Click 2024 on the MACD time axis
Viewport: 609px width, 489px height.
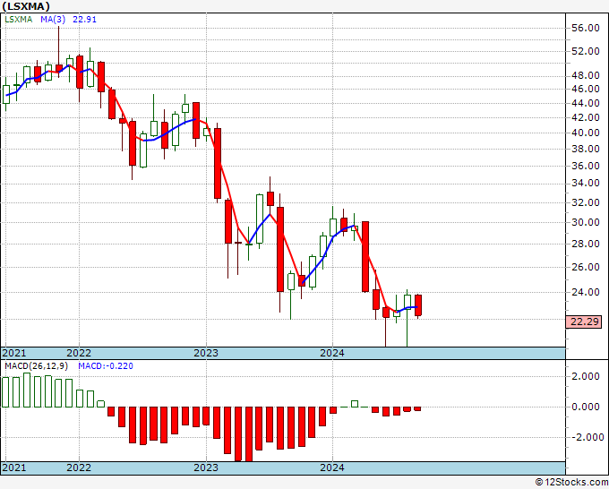tap(332, 468)
